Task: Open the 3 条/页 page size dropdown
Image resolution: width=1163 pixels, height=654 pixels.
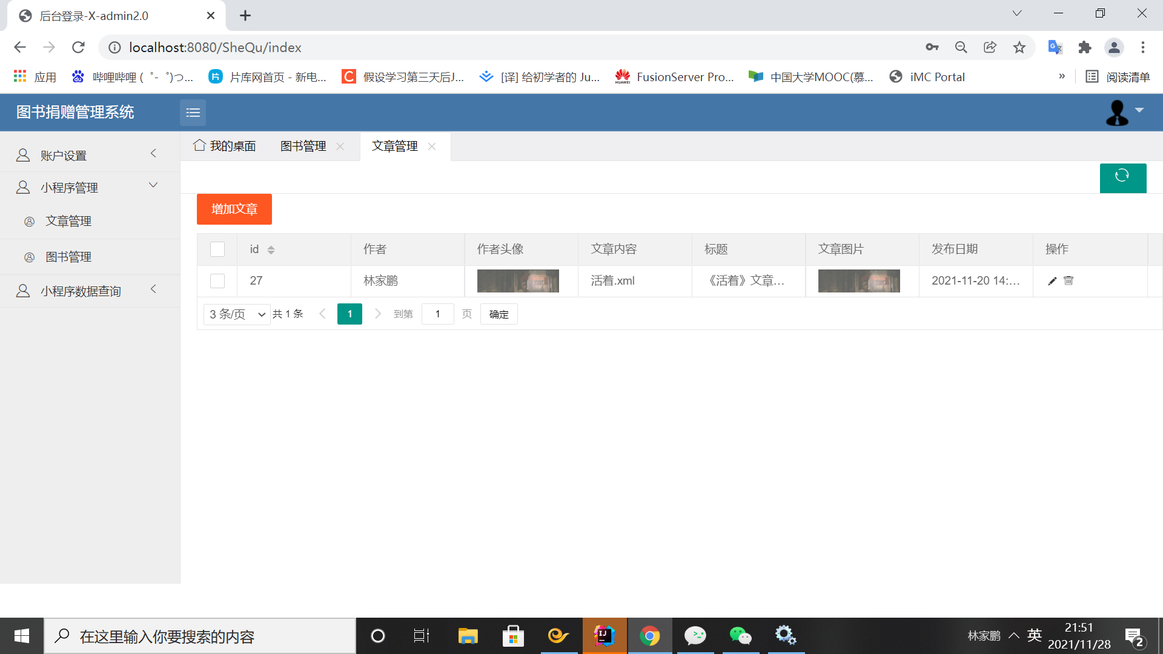Action: 237,314
